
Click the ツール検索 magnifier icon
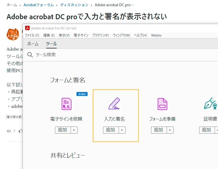point(30,55)
